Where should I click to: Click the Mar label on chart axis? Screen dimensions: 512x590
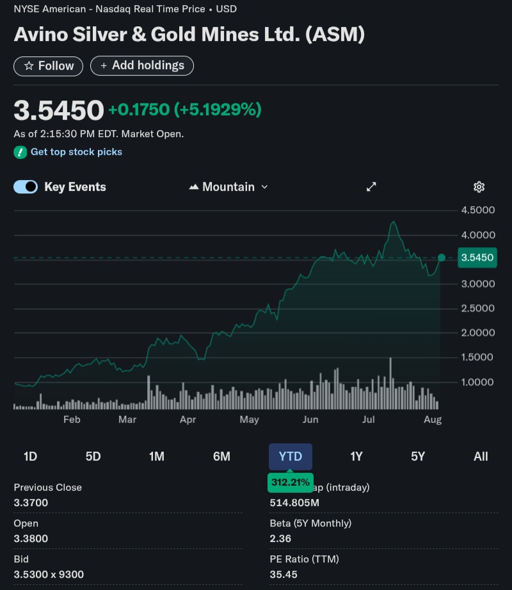pos(127,420)
